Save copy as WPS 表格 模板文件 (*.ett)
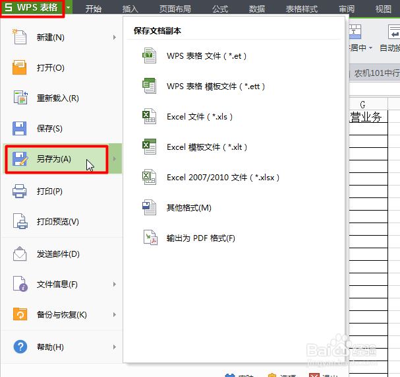This screenshot has width=400, height=377. coord(216,86)
